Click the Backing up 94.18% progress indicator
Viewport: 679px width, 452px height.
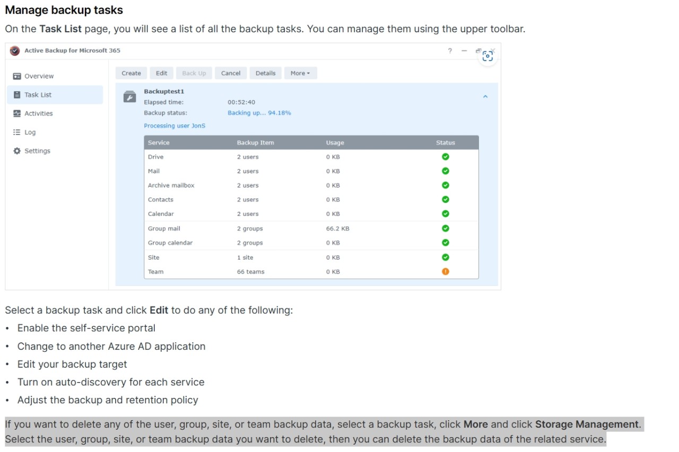pos(259,112)
